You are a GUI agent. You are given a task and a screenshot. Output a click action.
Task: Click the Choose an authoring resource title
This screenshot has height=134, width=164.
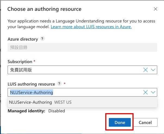(44, 9)
